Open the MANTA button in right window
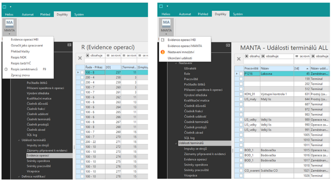This screenshot has width=333, height=184. [166, 27]
